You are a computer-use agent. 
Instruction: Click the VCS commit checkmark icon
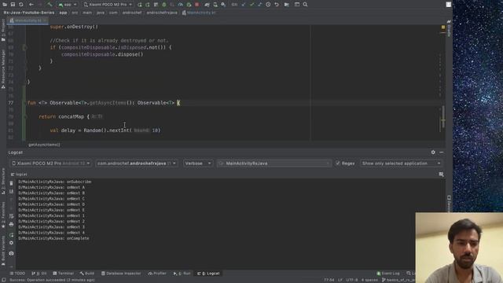(251, 5)
